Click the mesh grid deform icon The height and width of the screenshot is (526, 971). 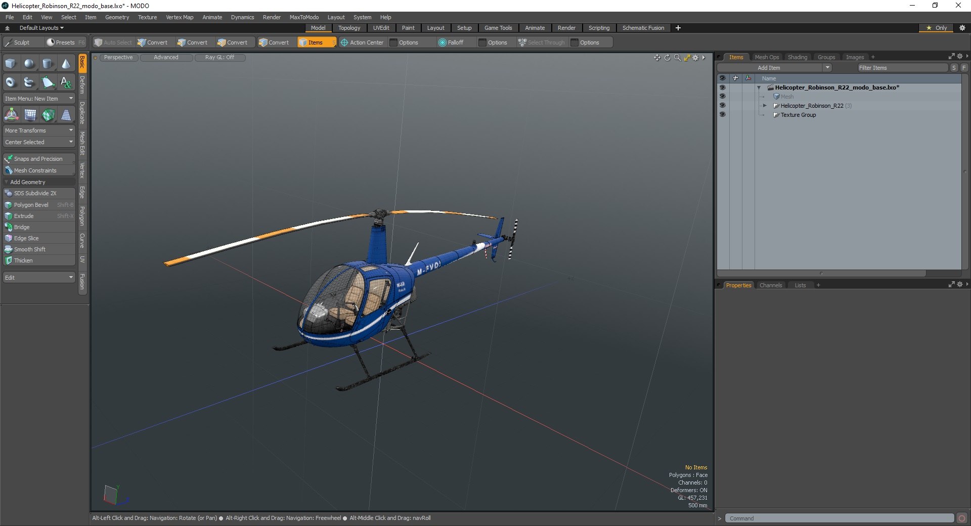30,115
